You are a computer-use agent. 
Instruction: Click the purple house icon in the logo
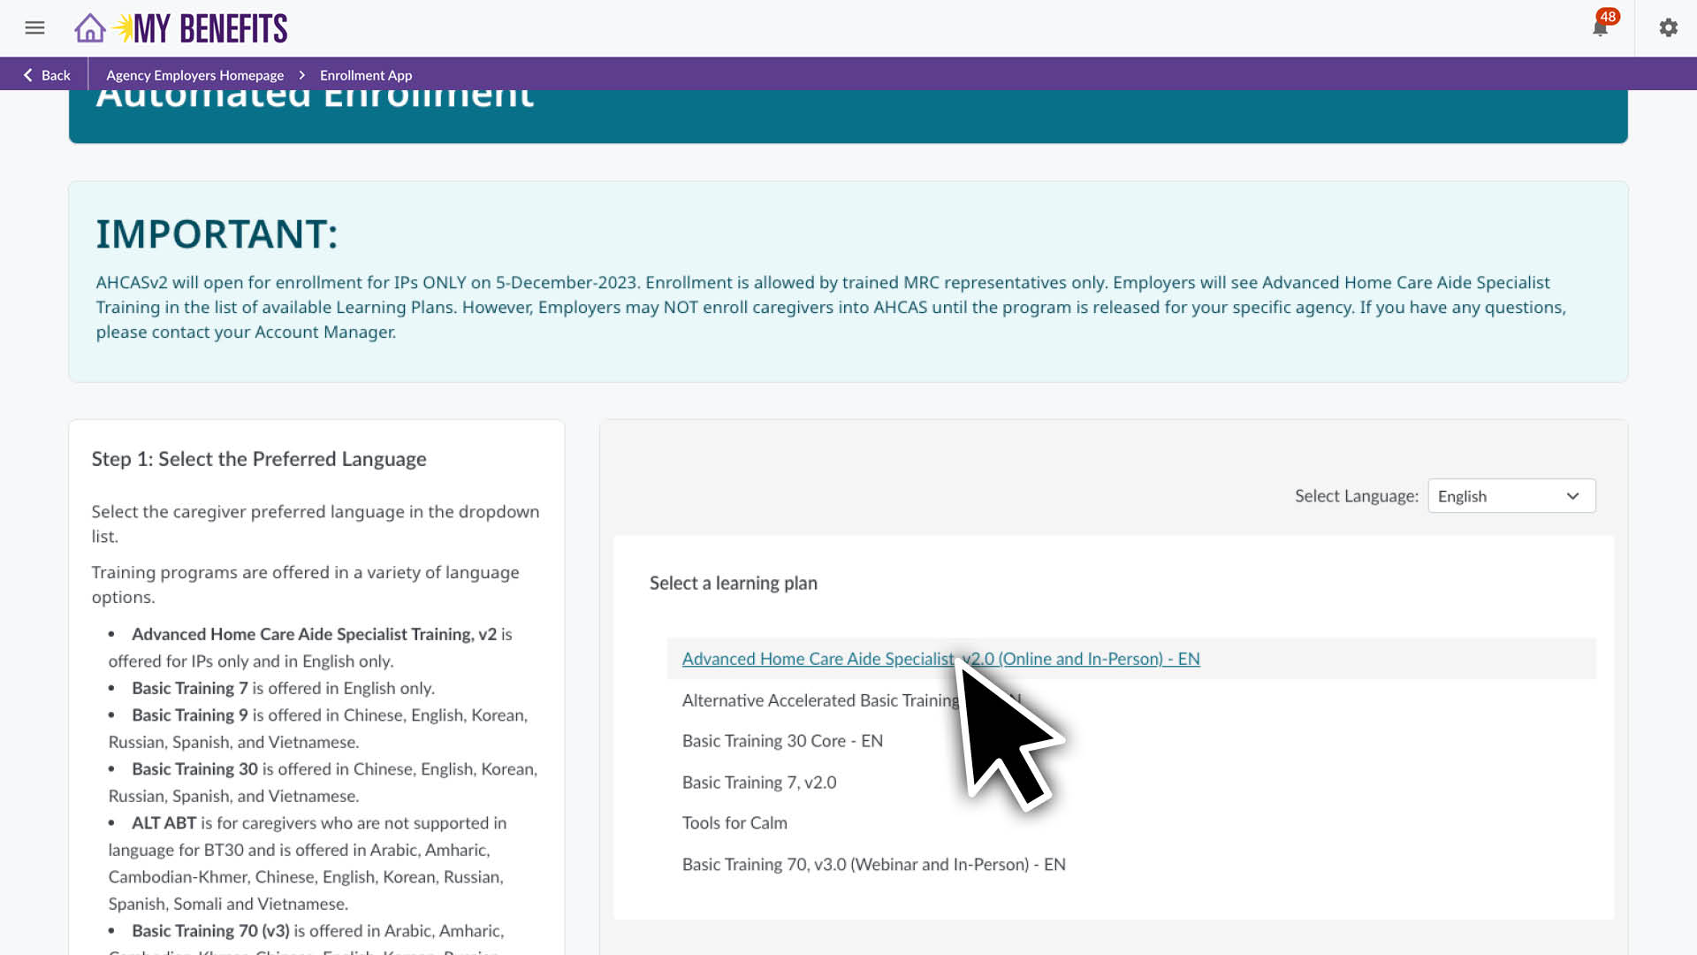(89, 27)
